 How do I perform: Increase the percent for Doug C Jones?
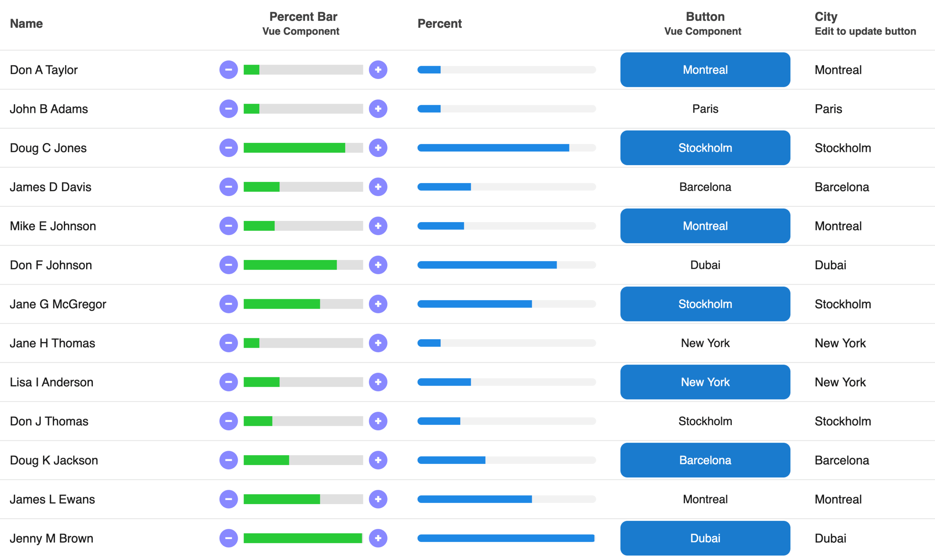tap(378, 148)
